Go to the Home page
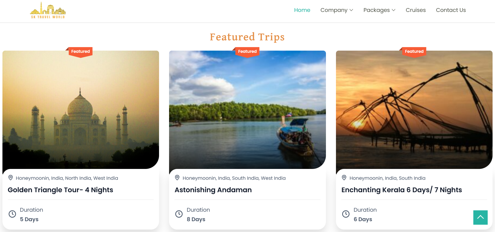 pyautogui.click(x=302, y=10)
